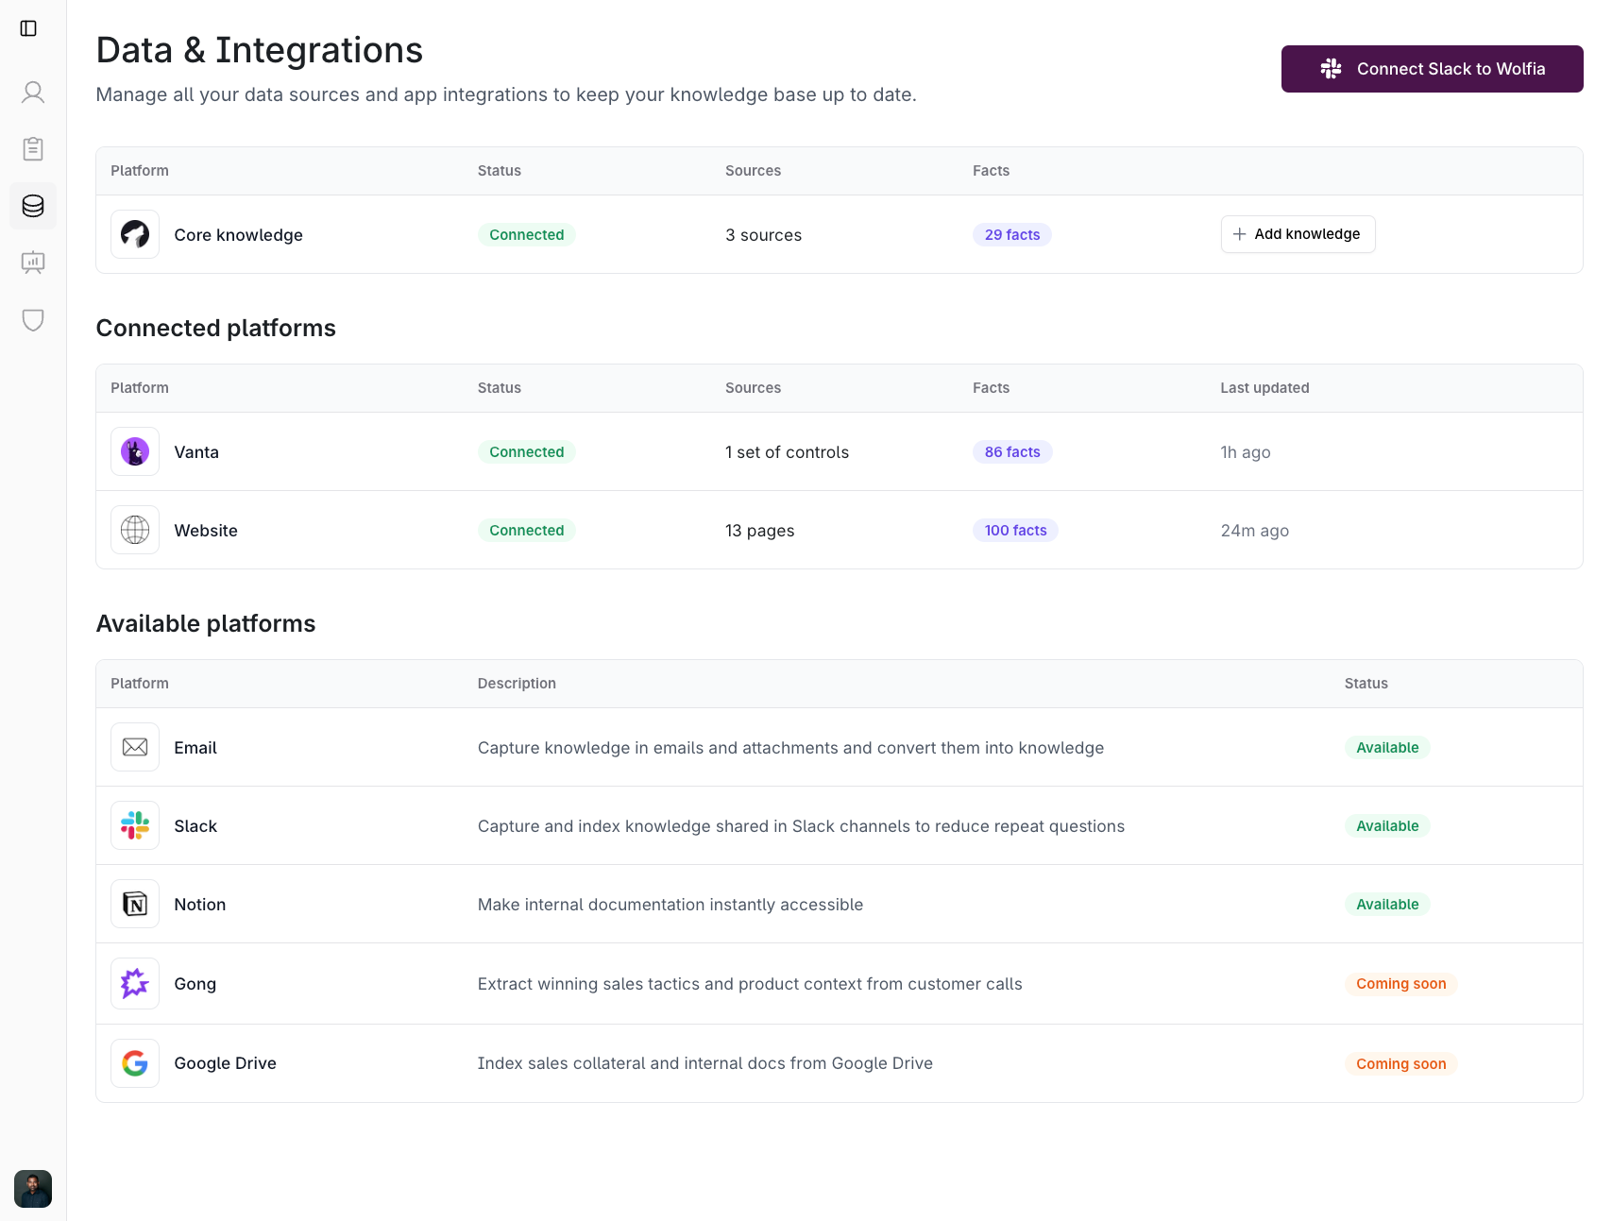The width and height of the screenshot is (1612, 1221).
Task: Click Connect Slack to Wolfia
Action: (x=1431, y=68)
